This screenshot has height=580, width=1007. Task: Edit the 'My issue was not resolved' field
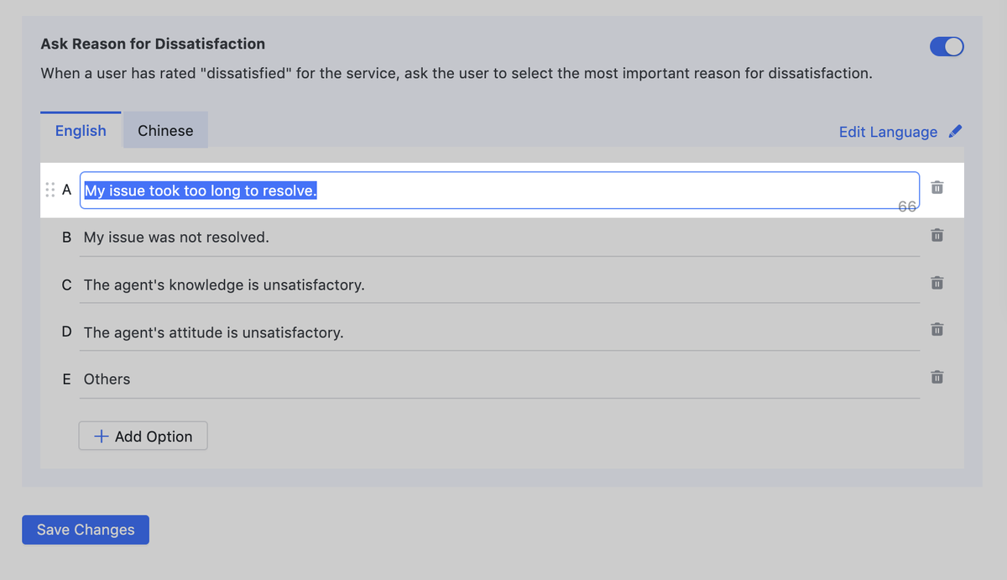click(500, 238)
